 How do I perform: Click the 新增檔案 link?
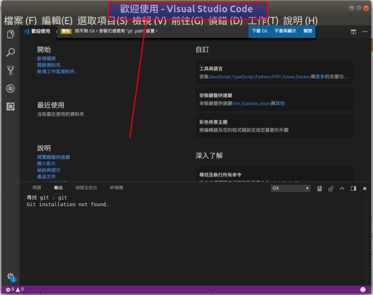point(46,59)
